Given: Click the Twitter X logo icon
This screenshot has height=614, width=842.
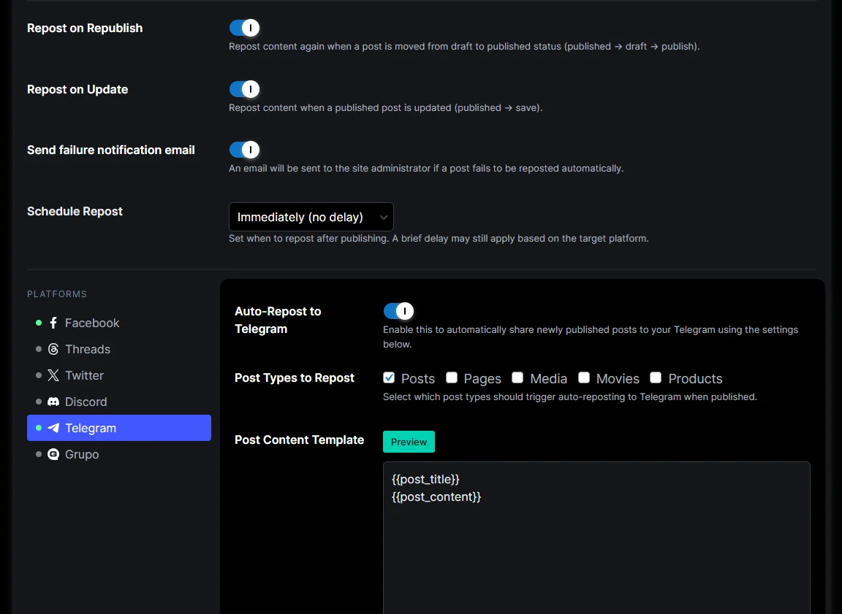Looking at the screenshot, I should (53, 375).
